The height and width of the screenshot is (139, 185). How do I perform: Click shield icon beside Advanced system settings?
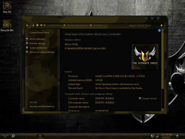coord(27,52)
